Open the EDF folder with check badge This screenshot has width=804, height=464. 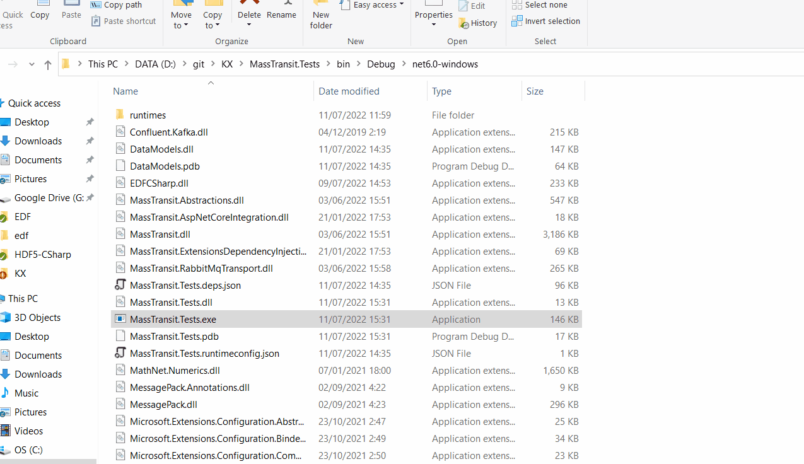point(23,217)
